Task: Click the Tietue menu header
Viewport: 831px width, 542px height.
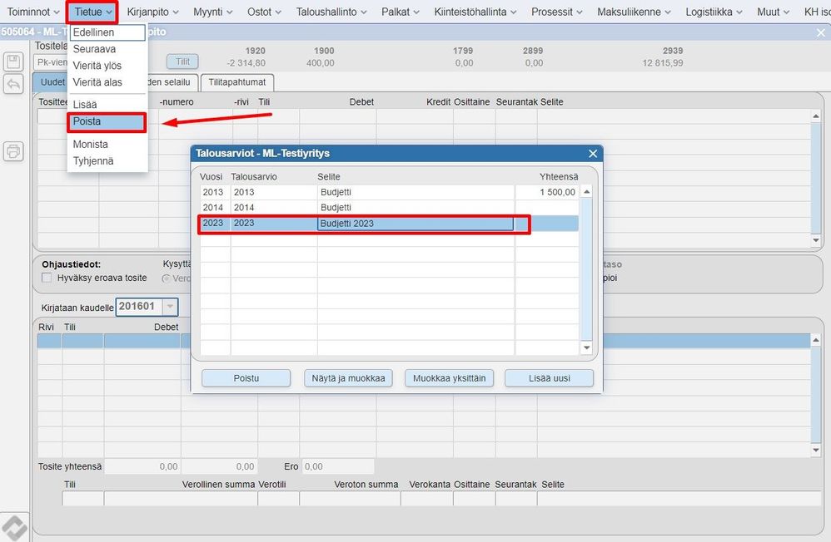Action: click(x=92, y=12)
